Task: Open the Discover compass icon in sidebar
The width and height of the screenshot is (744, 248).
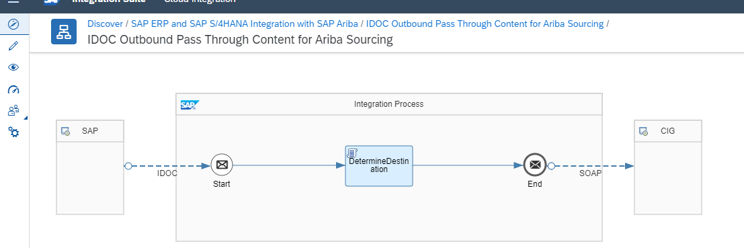Action: [x=13, y=24]
